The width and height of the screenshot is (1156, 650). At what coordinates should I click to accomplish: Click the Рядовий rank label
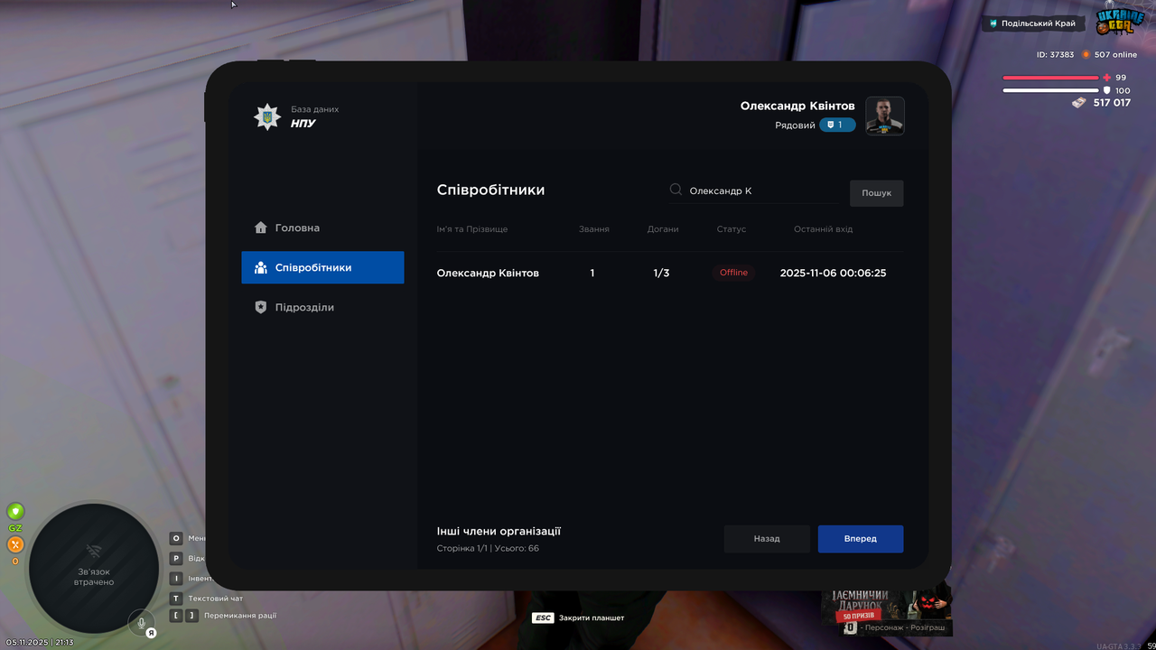(795, 125)
